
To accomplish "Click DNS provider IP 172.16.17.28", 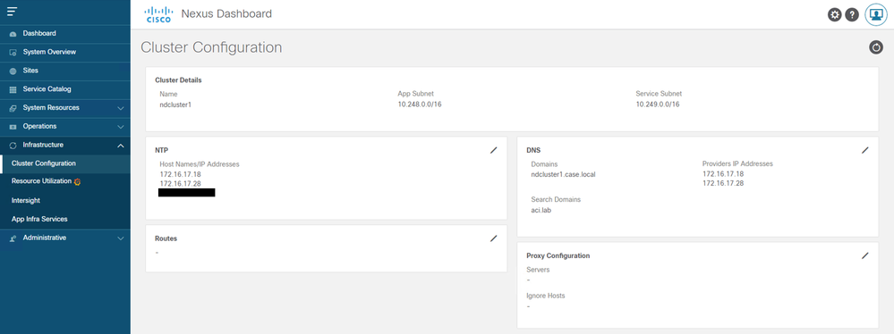I will 723,183.
